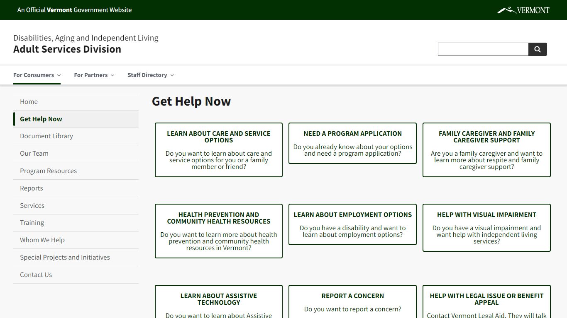Open Training sidebar link

[x=76, y=223]
